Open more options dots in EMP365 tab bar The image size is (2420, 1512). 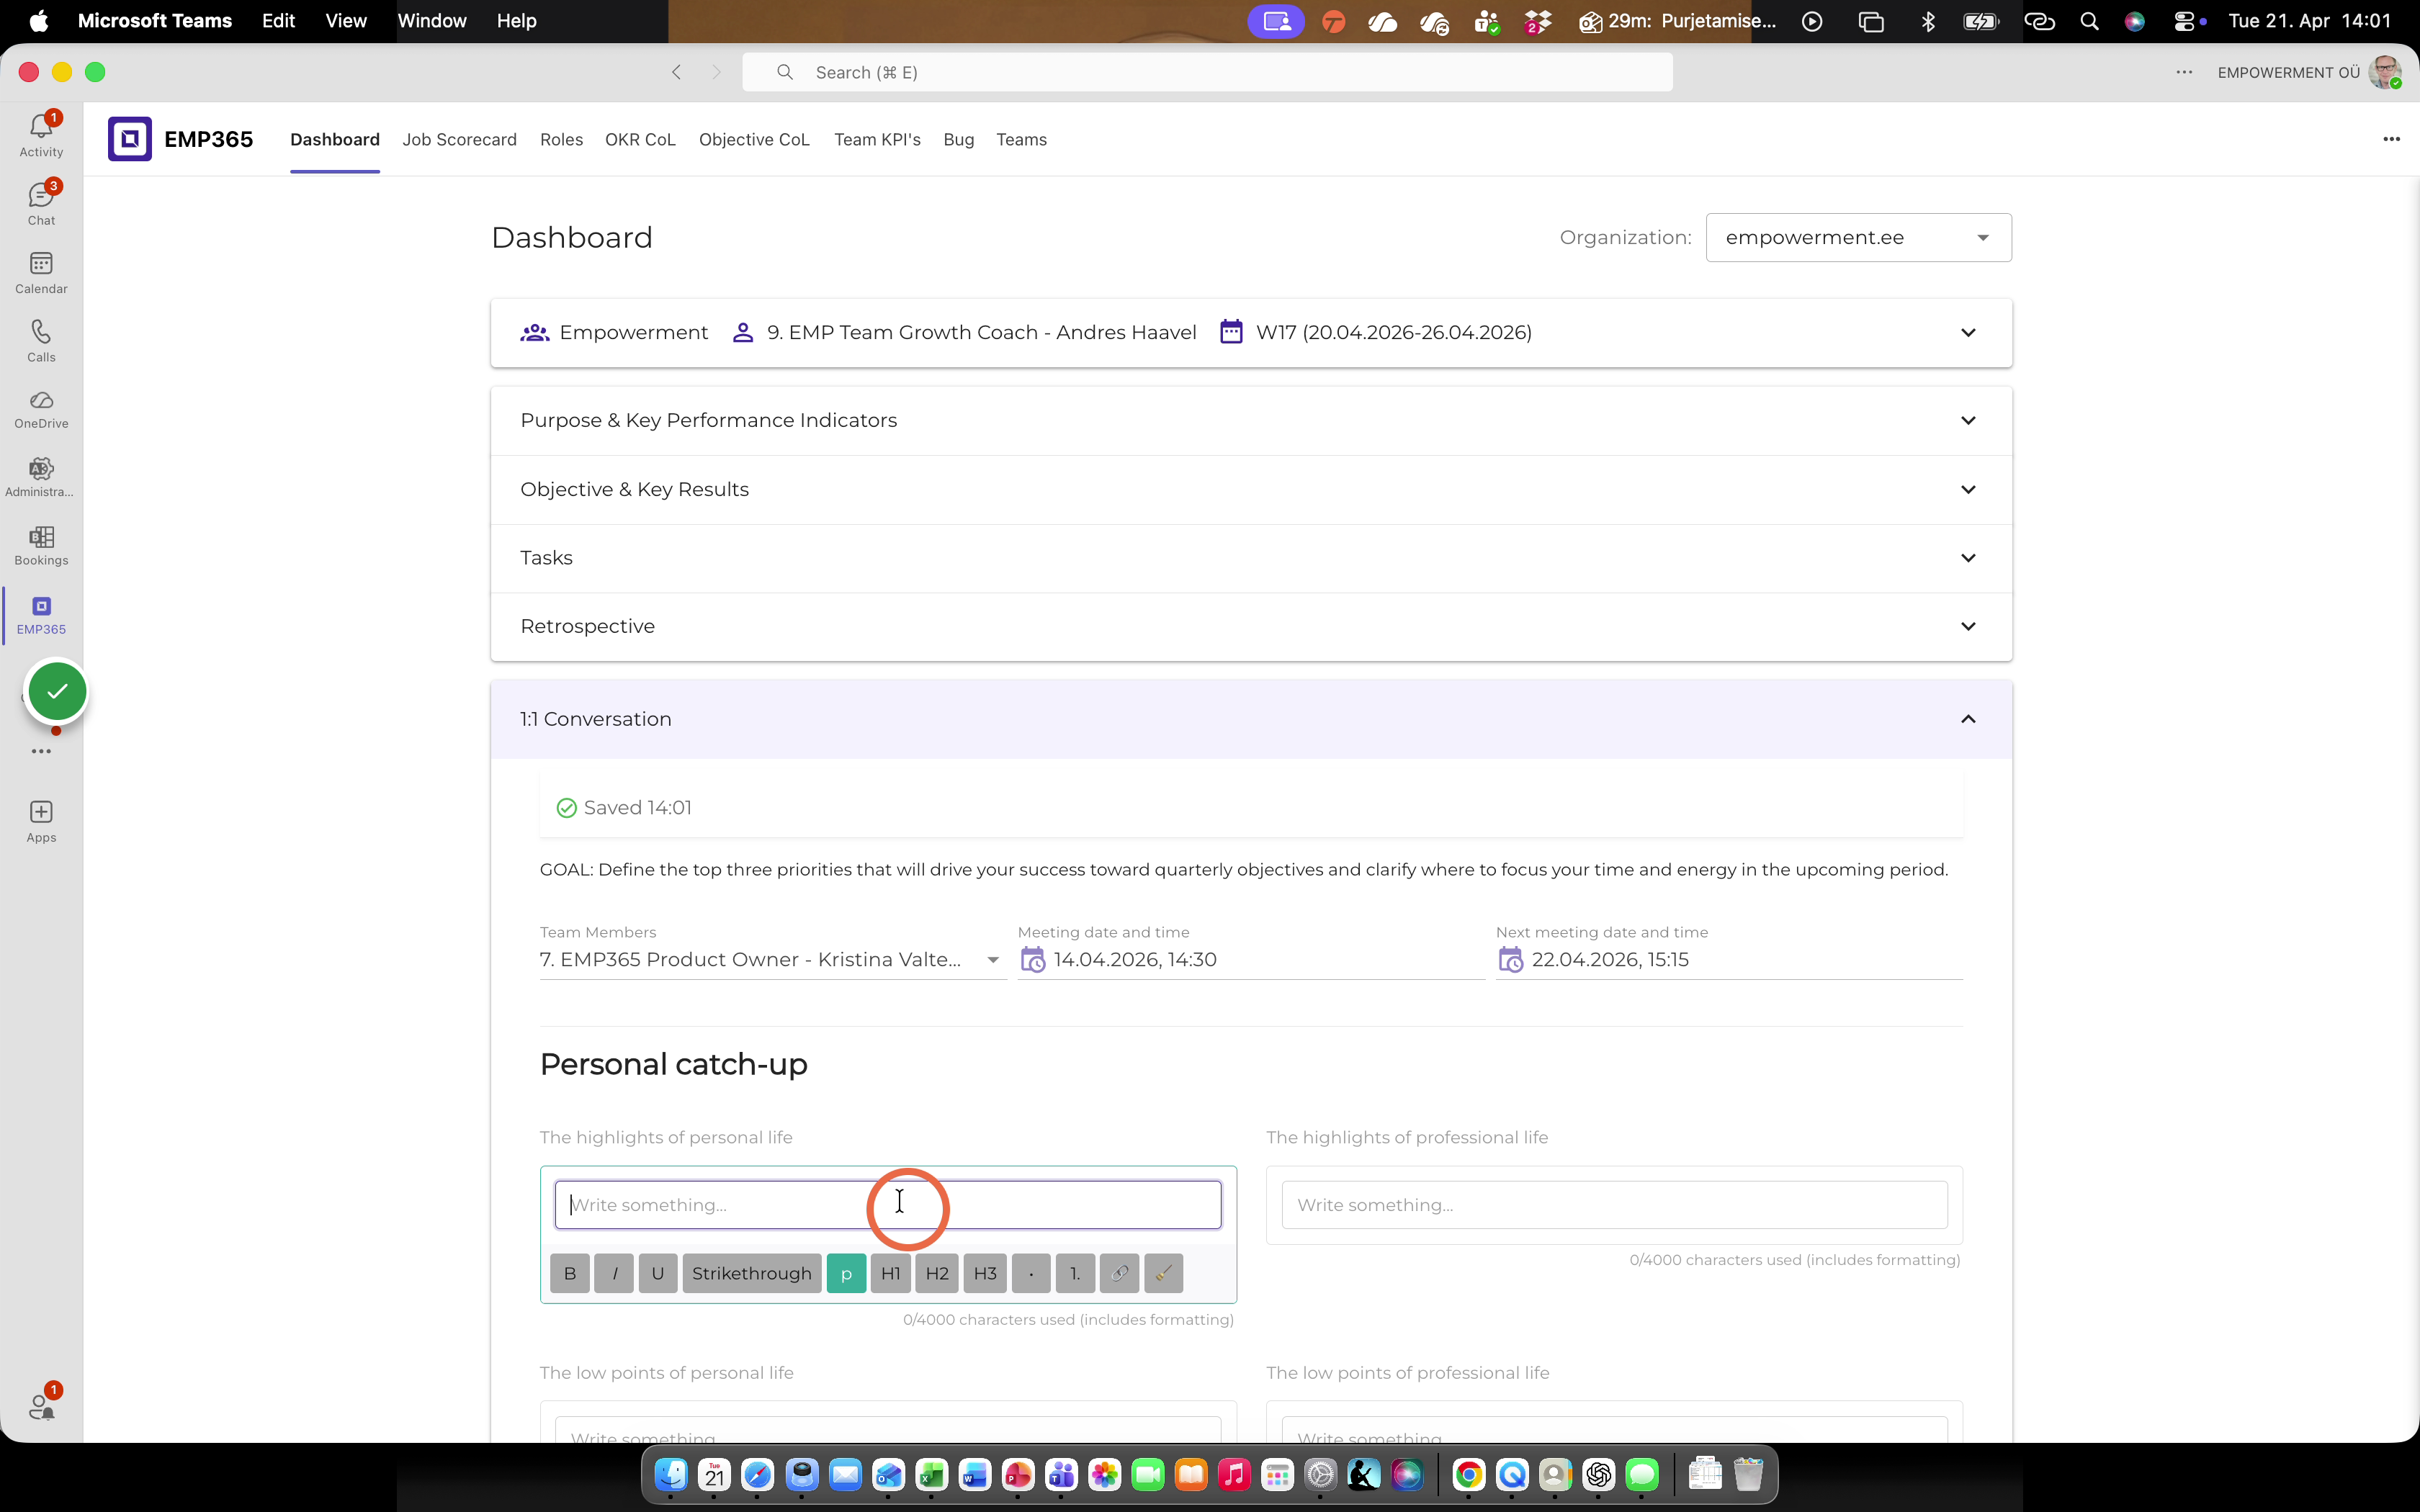tap(2391, 139)
